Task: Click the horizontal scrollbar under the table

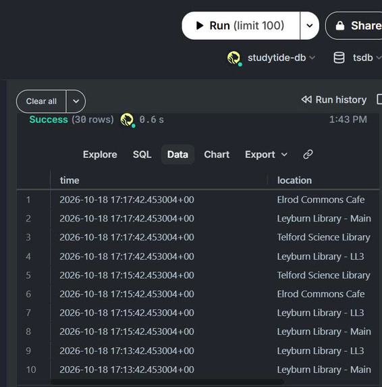Action: pos(167,382)
